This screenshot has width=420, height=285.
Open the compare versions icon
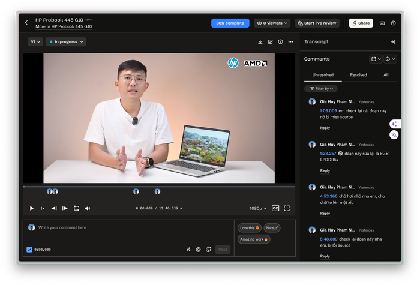click(270, 42)
